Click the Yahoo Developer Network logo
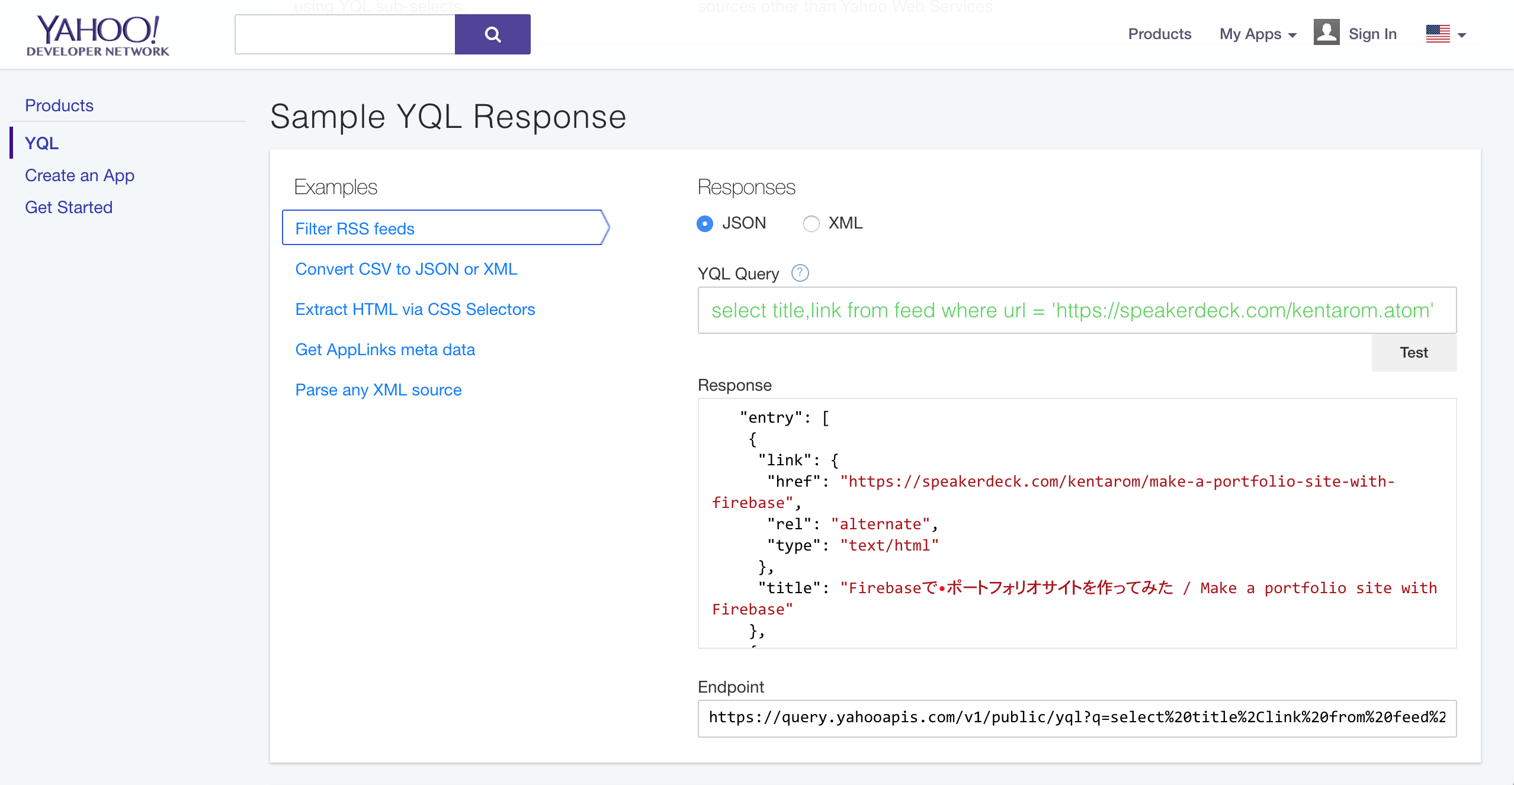The width and height of the screenshot is (1514, 785). (98, 36)
